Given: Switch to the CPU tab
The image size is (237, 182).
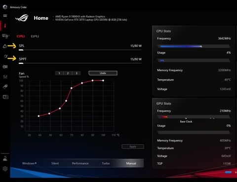Looking at the screenshot, I should 21,36.
